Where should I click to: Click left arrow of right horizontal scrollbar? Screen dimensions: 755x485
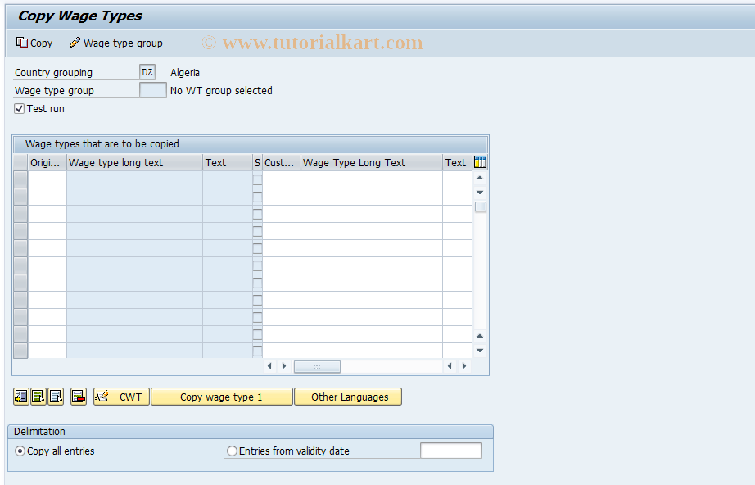pyautogui.click(x=450, y=366)
